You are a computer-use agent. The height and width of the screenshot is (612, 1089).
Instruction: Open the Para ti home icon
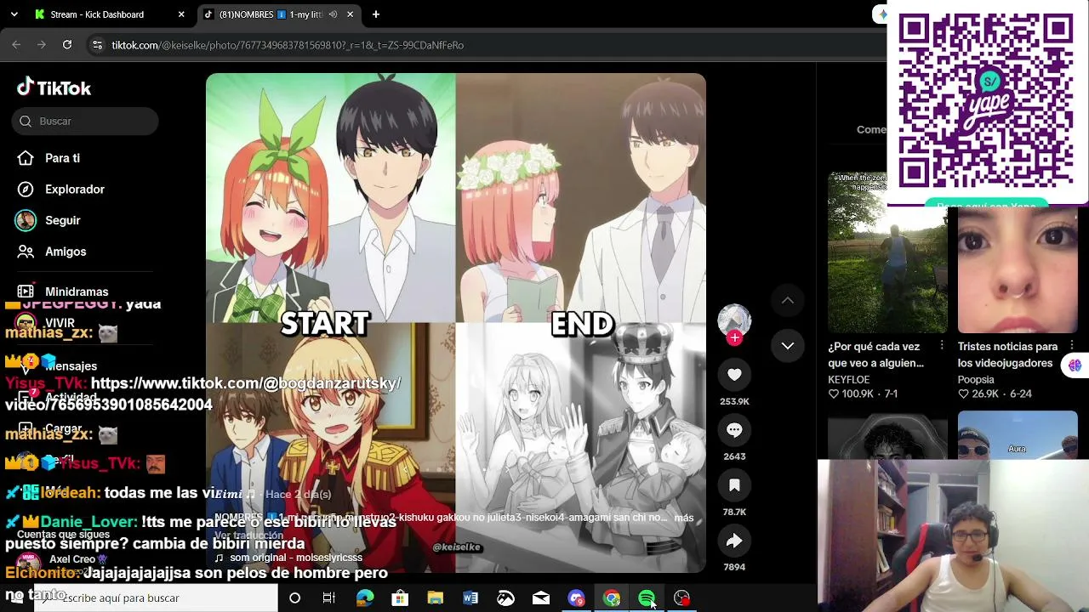click(x=26, y=158)
